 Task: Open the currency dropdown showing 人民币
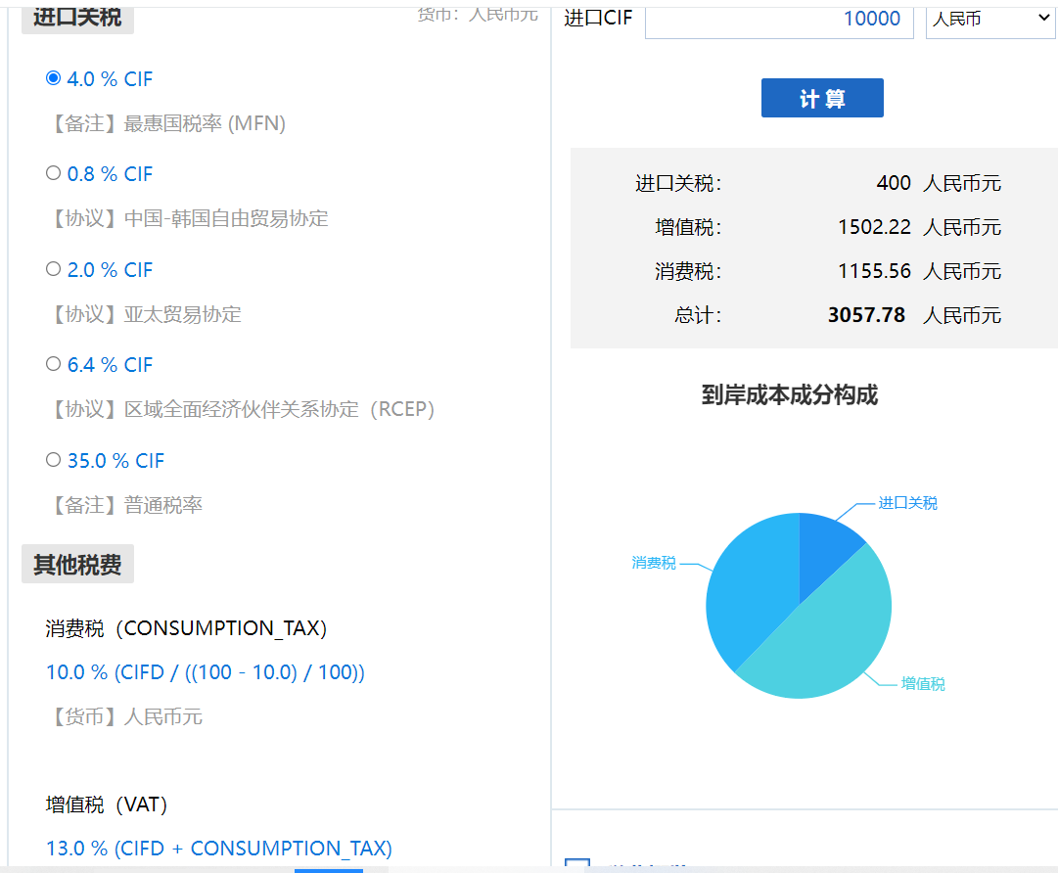point(989,18)
